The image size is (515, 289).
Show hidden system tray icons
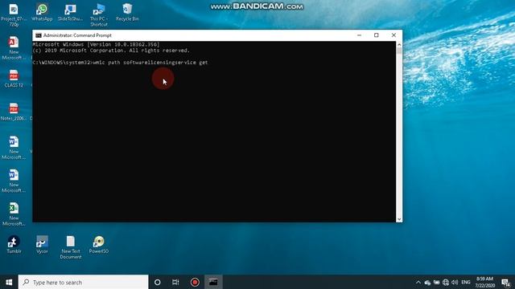coord(418,283)
